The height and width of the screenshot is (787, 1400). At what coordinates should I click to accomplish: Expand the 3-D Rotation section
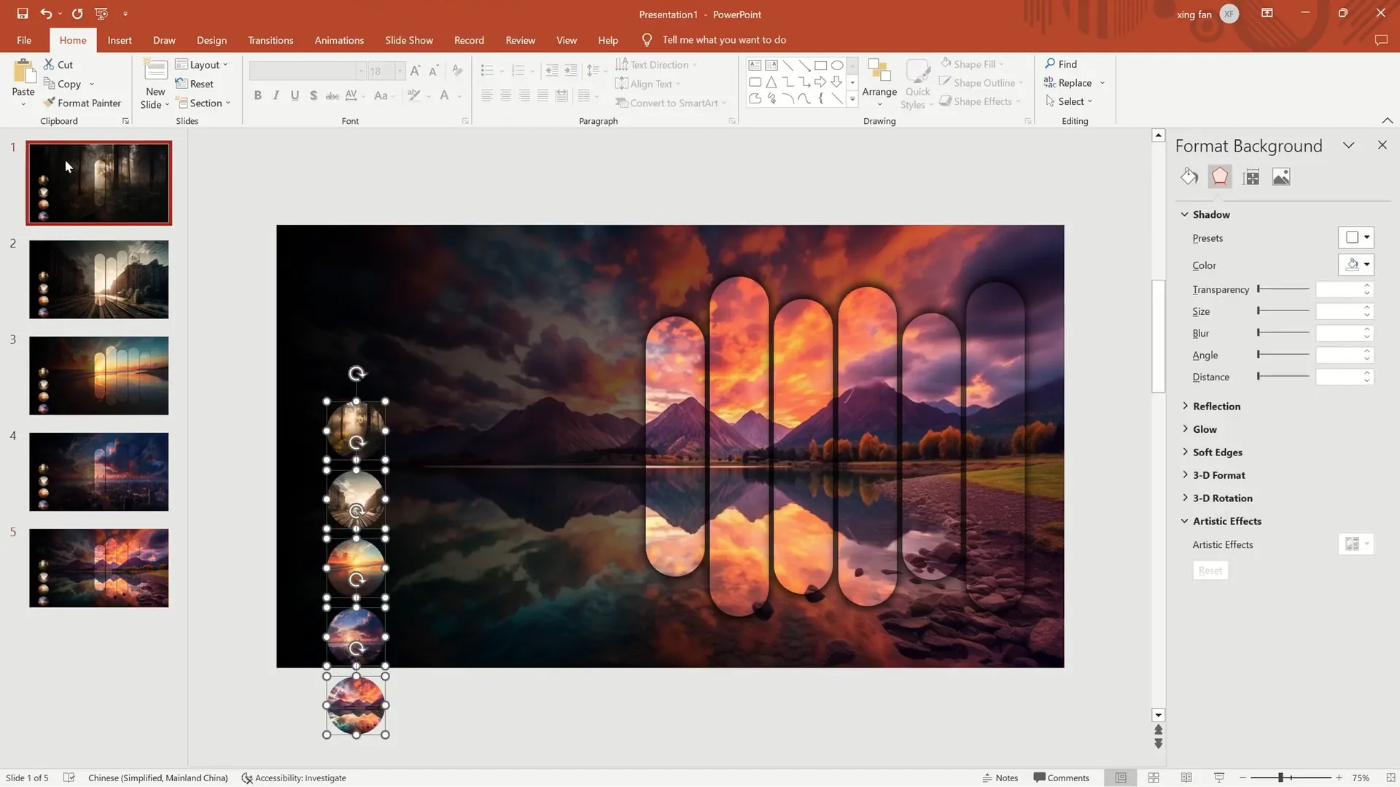[x=1222, y=498]
